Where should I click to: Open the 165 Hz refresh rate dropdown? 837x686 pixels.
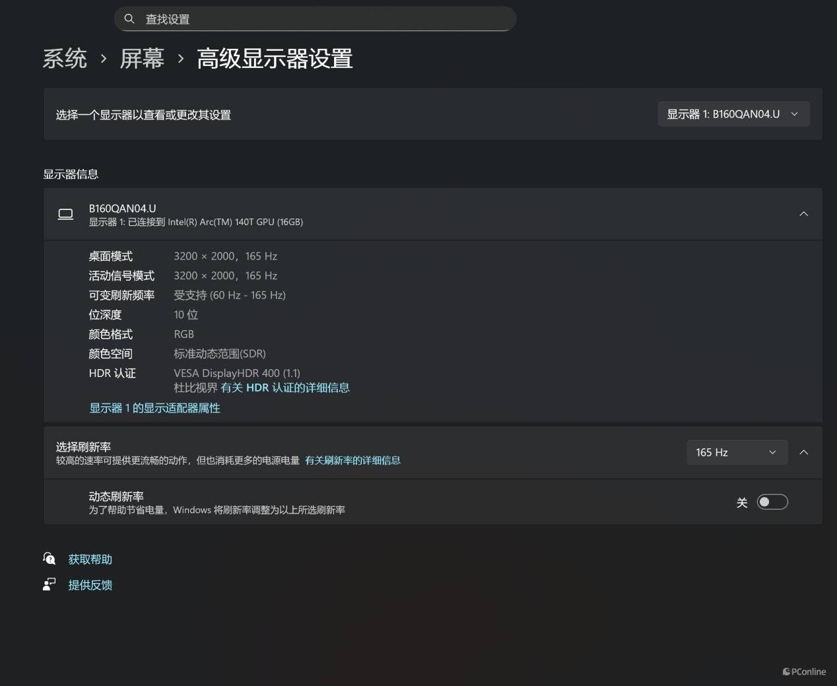pos(736,452)
